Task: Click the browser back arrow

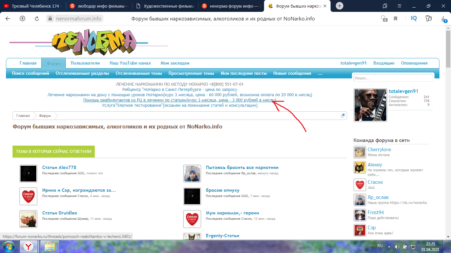Action: [x=8, y=19]
